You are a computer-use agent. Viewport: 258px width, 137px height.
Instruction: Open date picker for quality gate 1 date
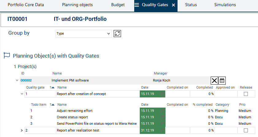pyautogui.click(x=162, y=94)
